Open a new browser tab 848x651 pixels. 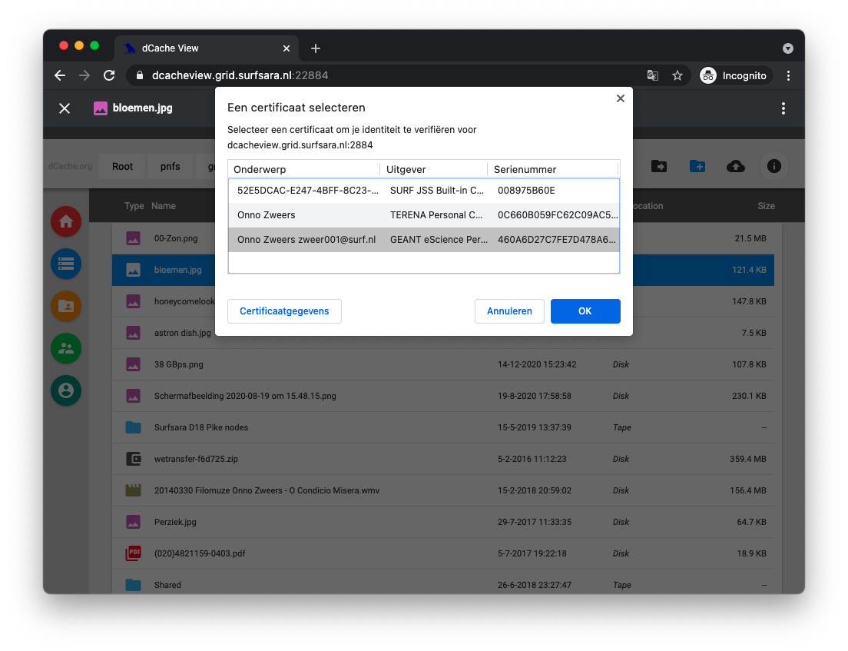(x=316, y=48)
